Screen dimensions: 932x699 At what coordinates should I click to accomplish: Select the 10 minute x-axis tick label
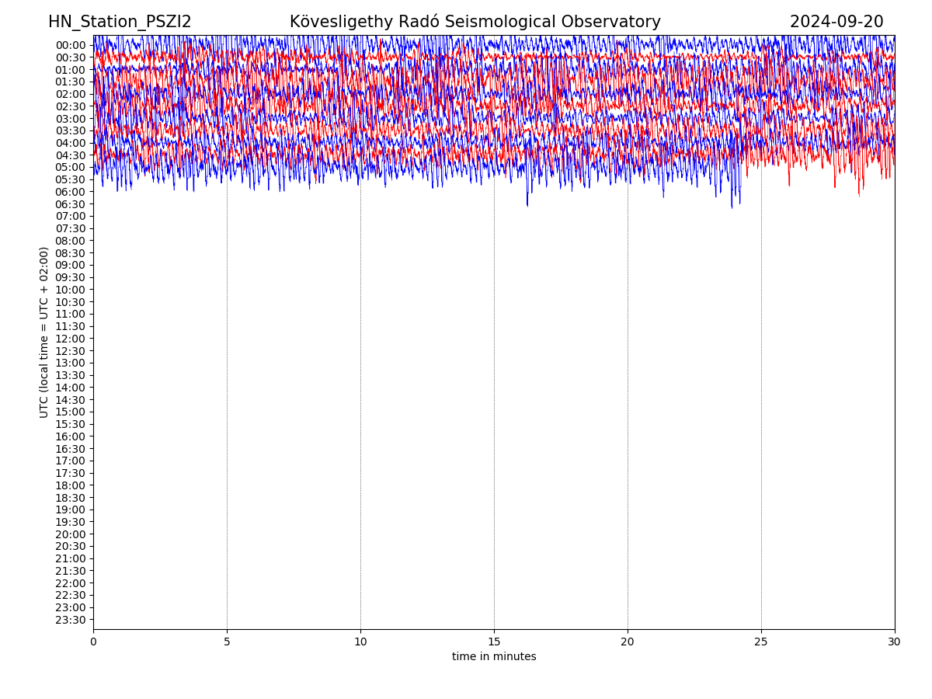pos(360,642)
